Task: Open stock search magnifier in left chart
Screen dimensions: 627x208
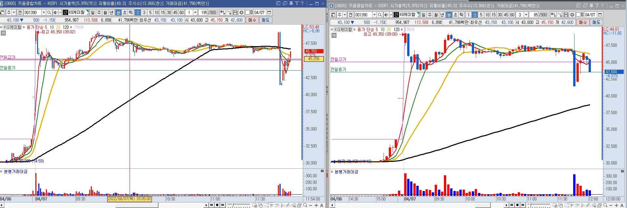Action: coord(49,12)
